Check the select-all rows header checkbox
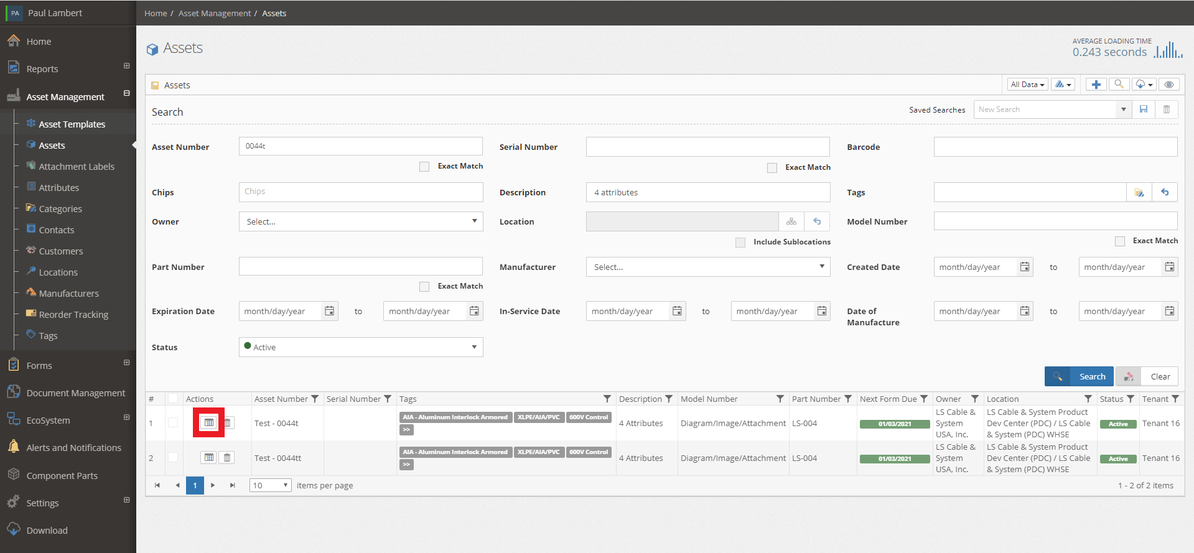 (x=173, y=399)
